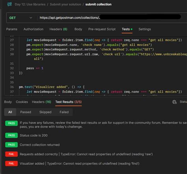Click the 'Requests added correctly' failed result
Screen dimensions: 187x174
86,154
